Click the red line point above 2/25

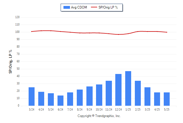[138, 31]
